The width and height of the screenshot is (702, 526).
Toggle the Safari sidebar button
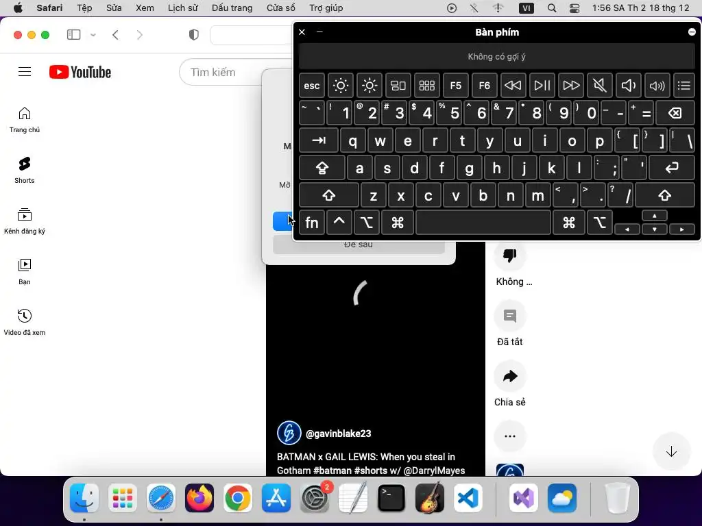tap(74, 35)
